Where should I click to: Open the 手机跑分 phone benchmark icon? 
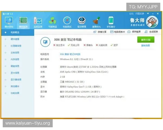[111, 22]
